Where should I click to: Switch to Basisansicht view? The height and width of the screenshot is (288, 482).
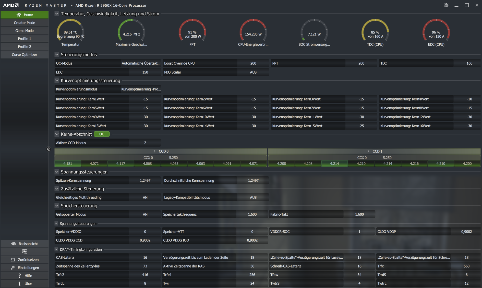(25, 244)
